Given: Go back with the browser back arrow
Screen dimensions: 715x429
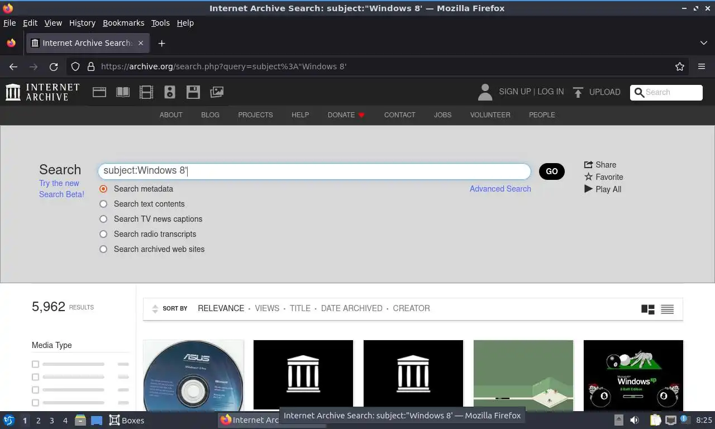Looking at the screenshot, I should pyautogui.click(x=13, y=66).
